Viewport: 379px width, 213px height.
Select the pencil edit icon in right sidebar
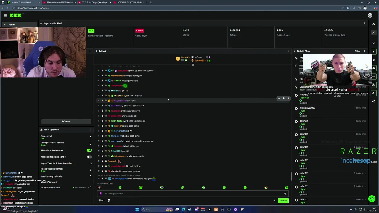tap(374, 33)
